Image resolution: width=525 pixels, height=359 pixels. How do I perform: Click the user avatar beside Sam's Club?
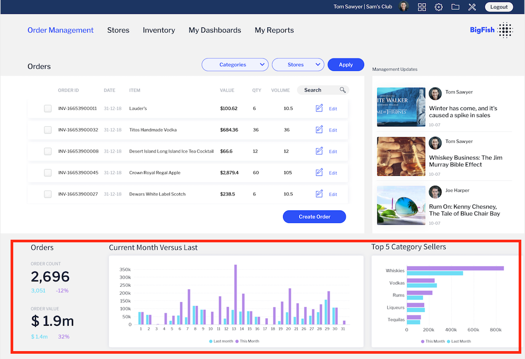pyautogui.click(x=404, y=7)
